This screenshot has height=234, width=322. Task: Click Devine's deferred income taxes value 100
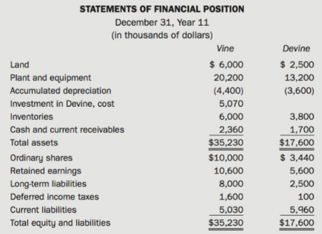click(x=306, y=197)
